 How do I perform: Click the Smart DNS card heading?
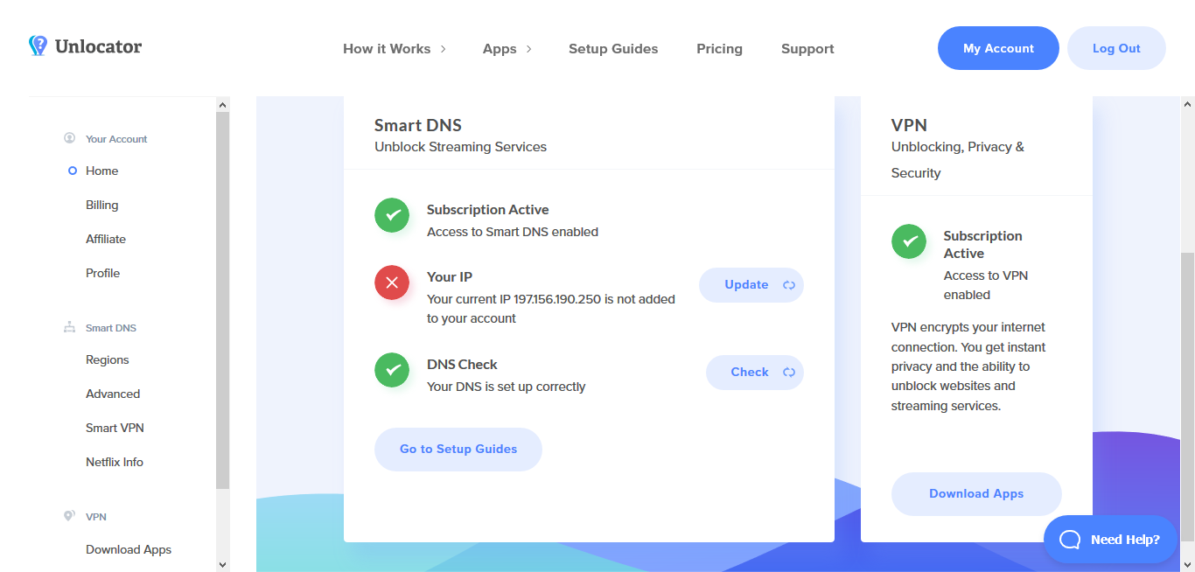pyautogui.click(x=418, y=125)
